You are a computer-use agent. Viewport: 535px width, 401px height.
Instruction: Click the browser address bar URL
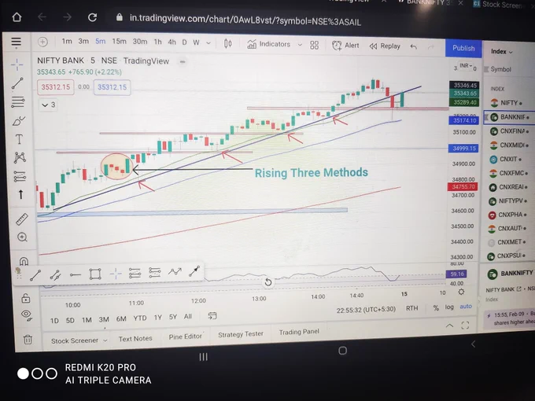click(245, 20)
